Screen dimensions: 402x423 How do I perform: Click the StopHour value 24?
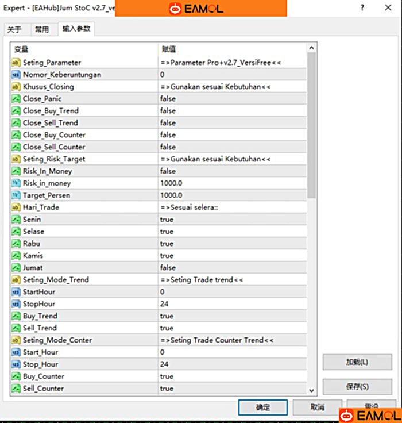[164, 304]
